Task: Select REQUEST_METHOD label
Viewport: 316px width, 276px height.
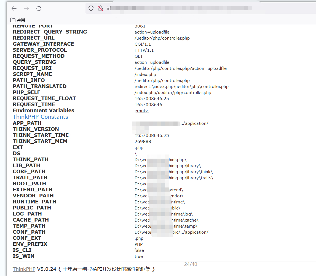Action: point(39,56)
